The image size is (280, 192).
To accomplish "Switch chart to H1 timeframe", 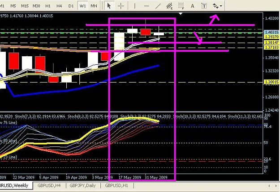I will tap(48, 6).
